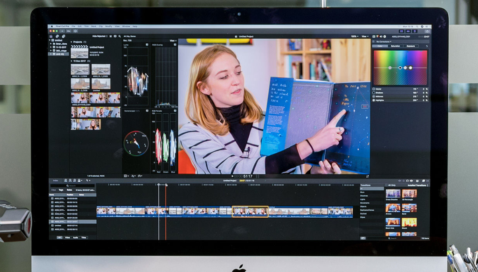Click the Highlights white puck on Color Board
This screenshot has height=272, width=478.
point(410,68)
